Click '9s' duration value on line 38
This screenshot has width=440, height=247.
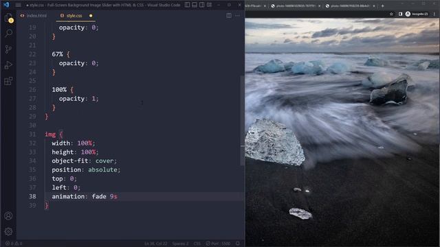pyautogui.click(x=113, y=196)
